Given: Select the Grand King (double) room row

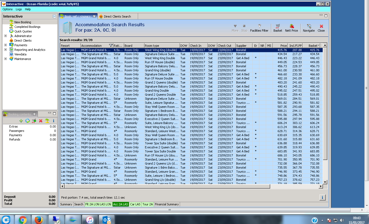Looking at the screenshot, I should (191, 70).
